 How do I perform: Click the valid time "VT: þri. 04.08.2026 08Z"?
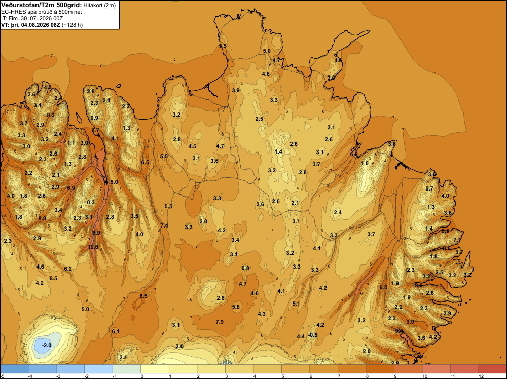[x=30, y=24]
